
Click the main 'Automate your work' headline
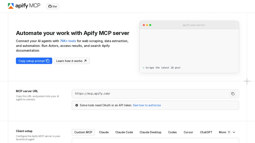tap(72, 33)
